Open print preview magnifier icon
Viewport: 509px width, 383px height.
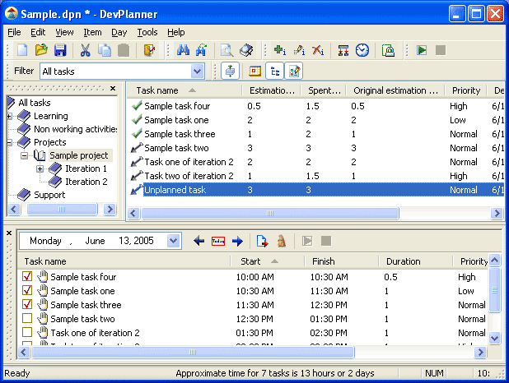pos(226,50)
